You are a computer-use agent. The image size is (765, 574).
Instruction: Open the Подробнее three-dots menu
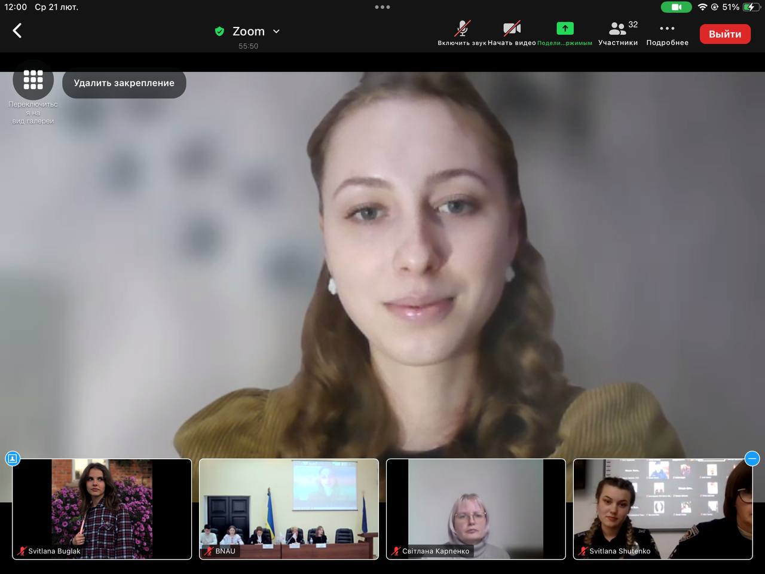point(667,33)
